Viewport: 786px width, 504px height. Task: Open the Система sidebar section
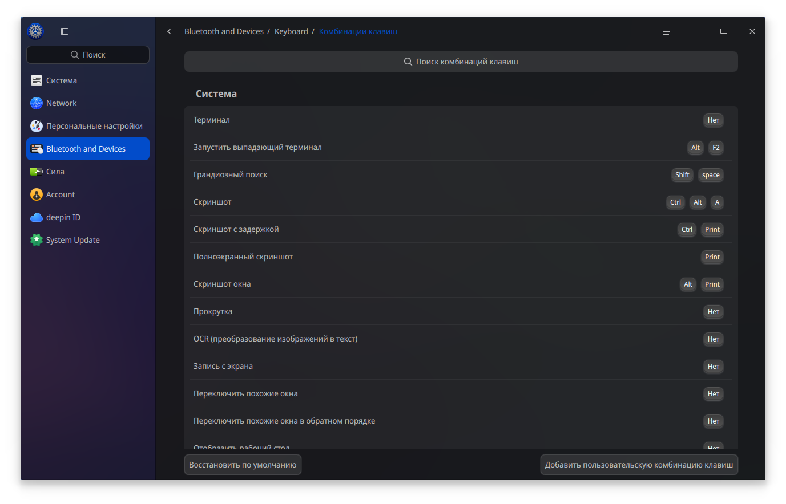coord(88,80)
